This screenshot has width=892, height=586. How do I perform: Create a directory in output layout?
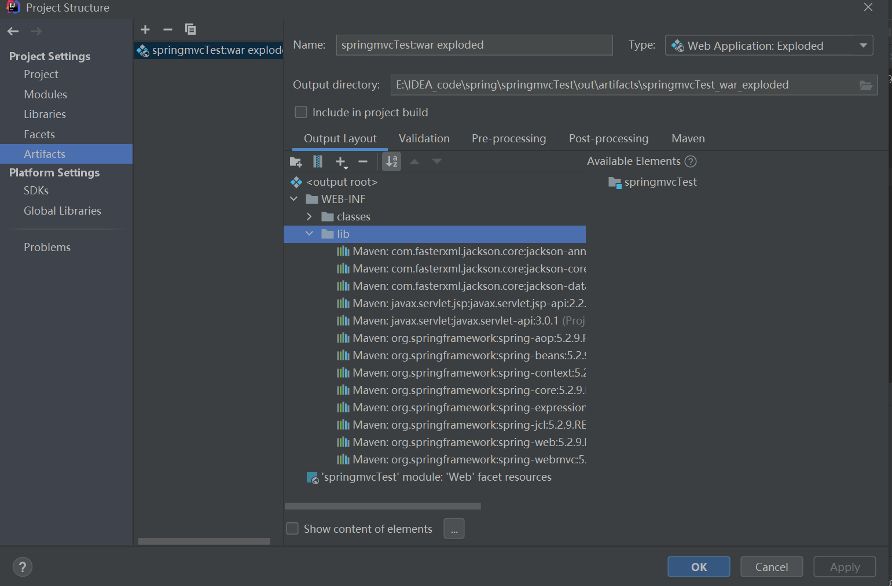click(x=296, y=162)
